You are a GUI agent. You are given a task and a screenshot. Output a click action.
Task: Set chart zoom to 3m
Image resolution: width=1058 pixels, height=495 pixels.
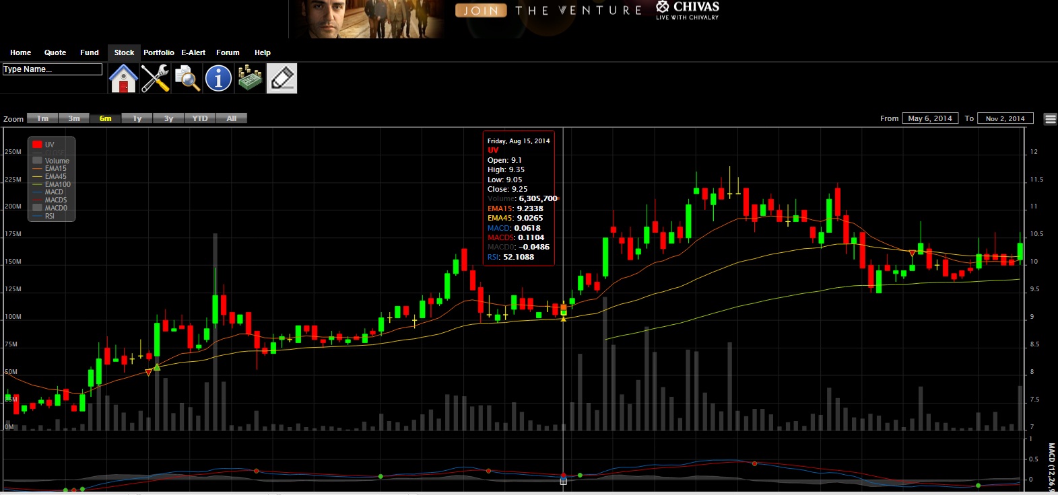tap(74, 118)
